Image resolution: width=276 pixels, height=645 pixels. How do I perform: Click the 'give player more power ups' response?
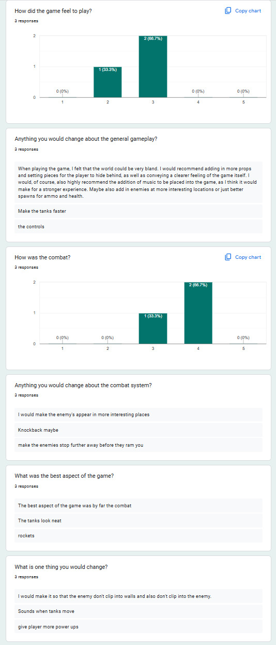(138, 627)
